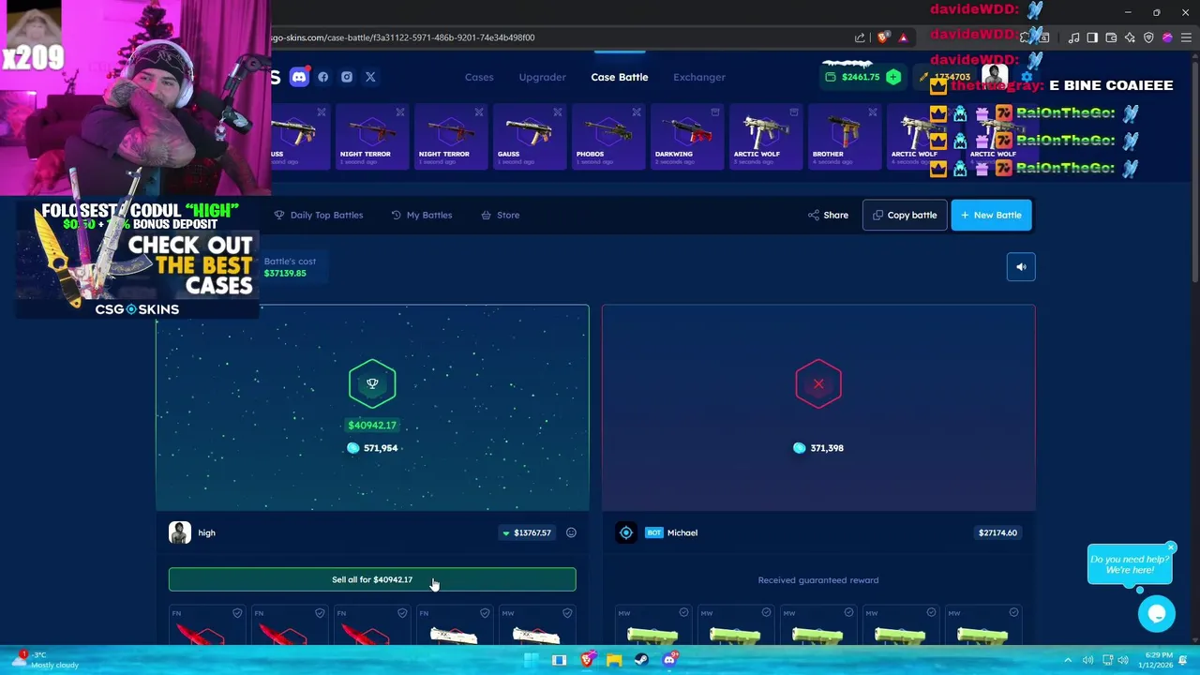Open the browser hamburger menu
The image size is (1200, 675).
[x=1186, y=37]
